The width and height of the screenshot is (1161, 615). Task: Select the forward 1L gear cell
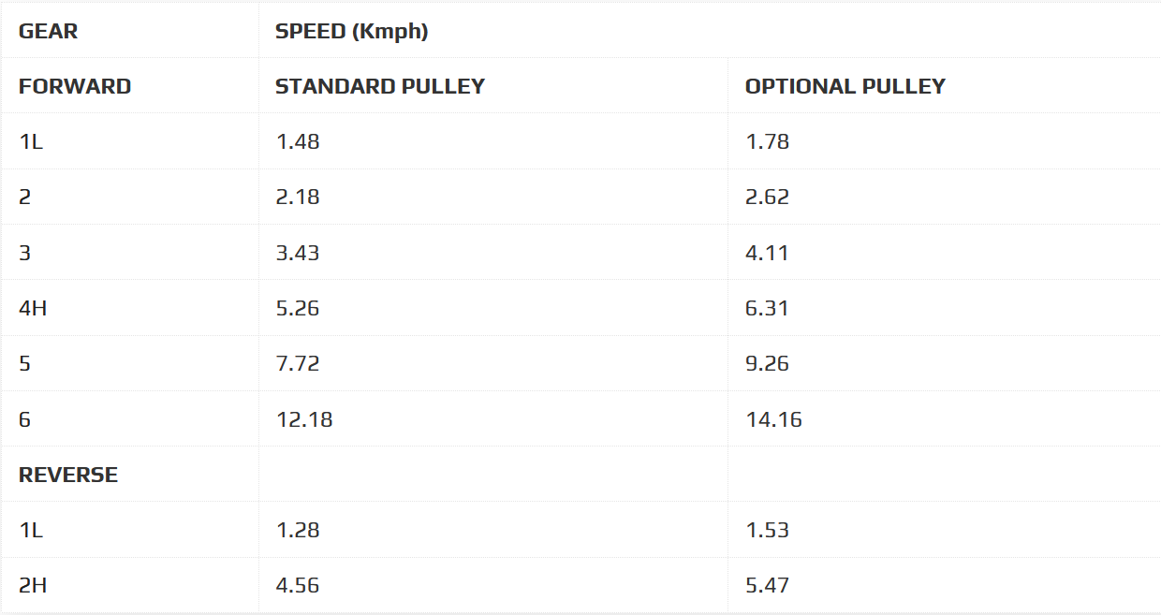coord(31,141)
